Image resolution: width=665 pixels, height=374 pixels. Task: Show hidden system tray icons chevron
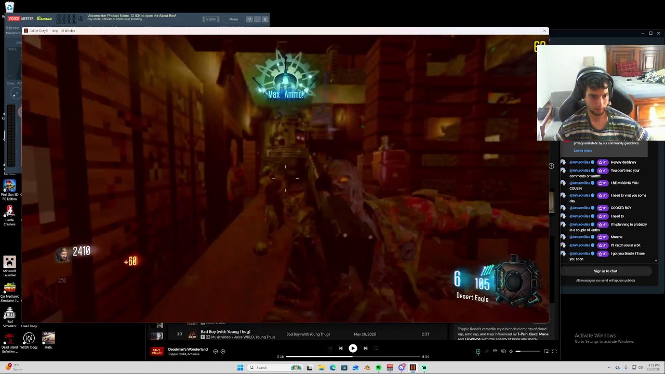pos(609,368)
